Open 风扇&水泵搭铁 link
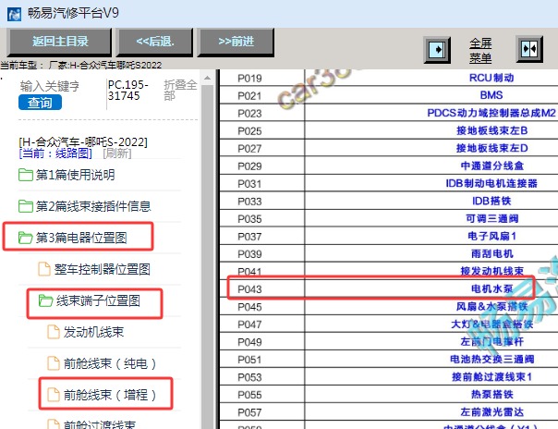 coord(491,306)
